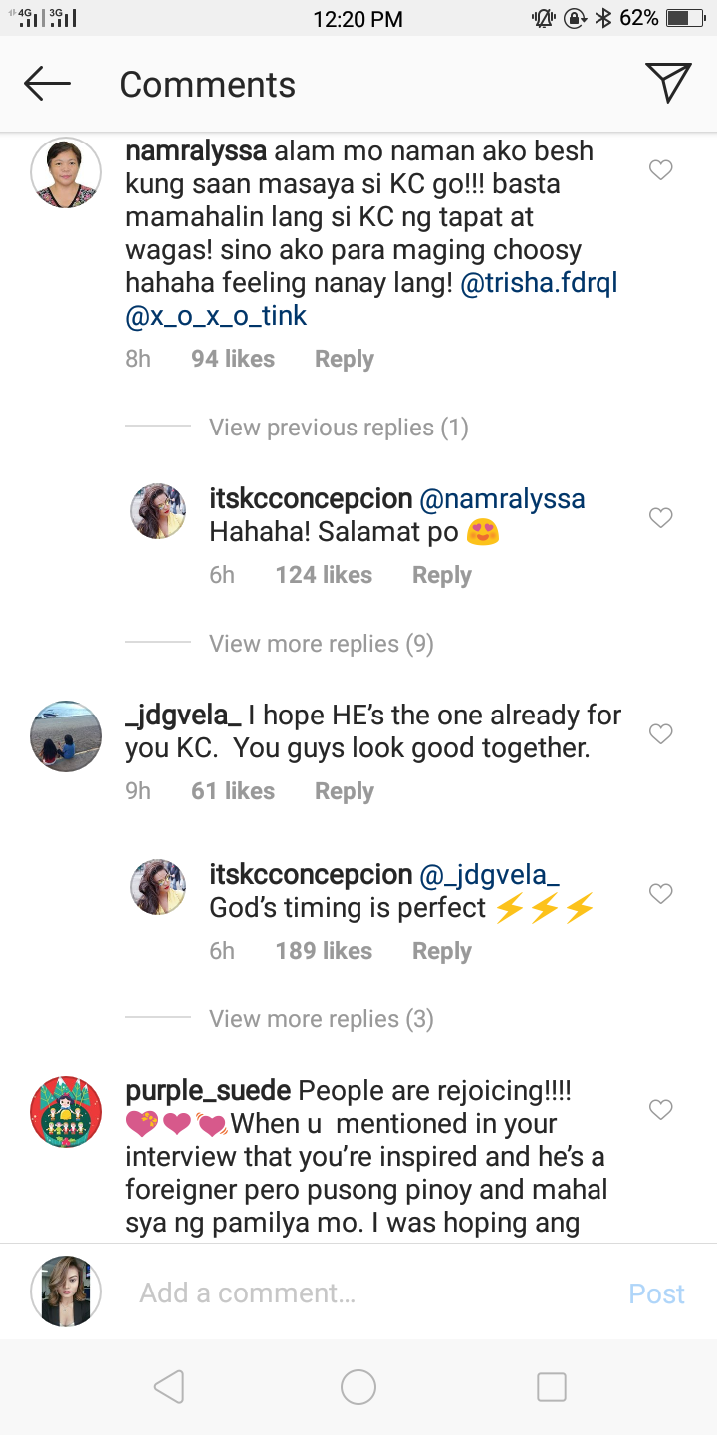Open the direct message paper plane icon
This screenshot has width=717, height=1435.
(667, 83)
